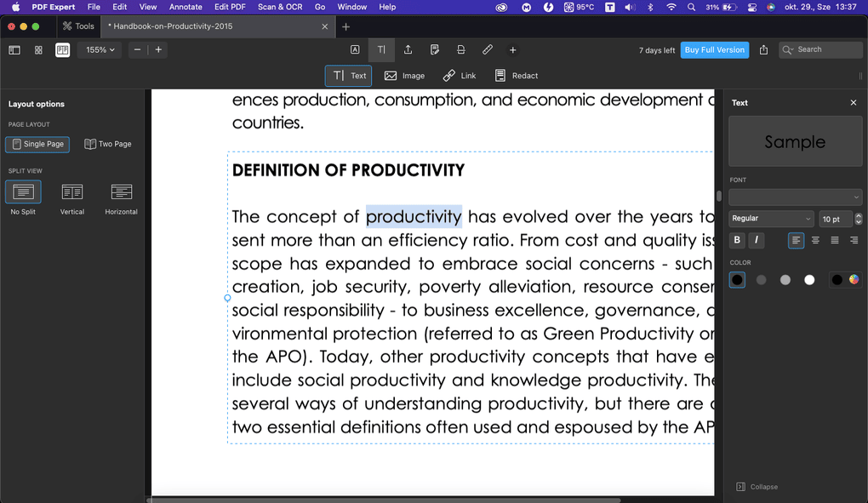Open the font family dropdown
The width and height of the screenshot is (868, 503).
pos(795,197)
